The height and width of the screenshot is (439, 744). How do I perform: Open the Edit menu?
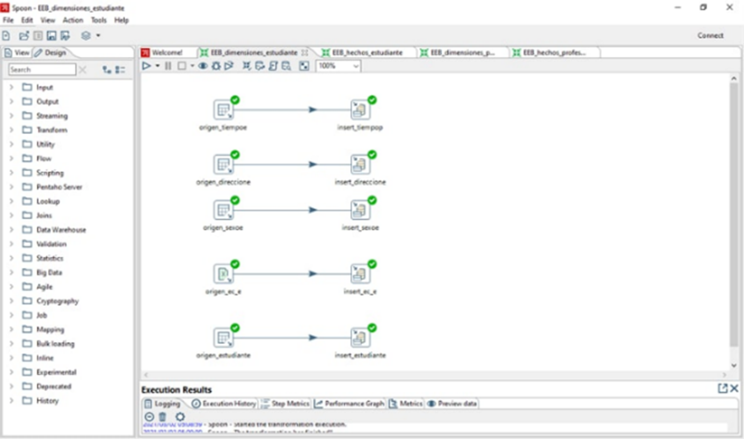point(27,20)
